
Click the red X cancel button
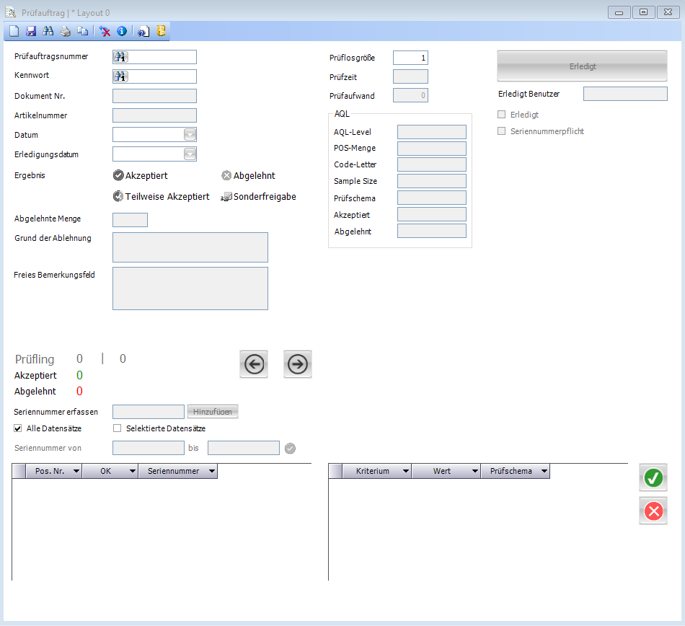(x=653, y=511)
